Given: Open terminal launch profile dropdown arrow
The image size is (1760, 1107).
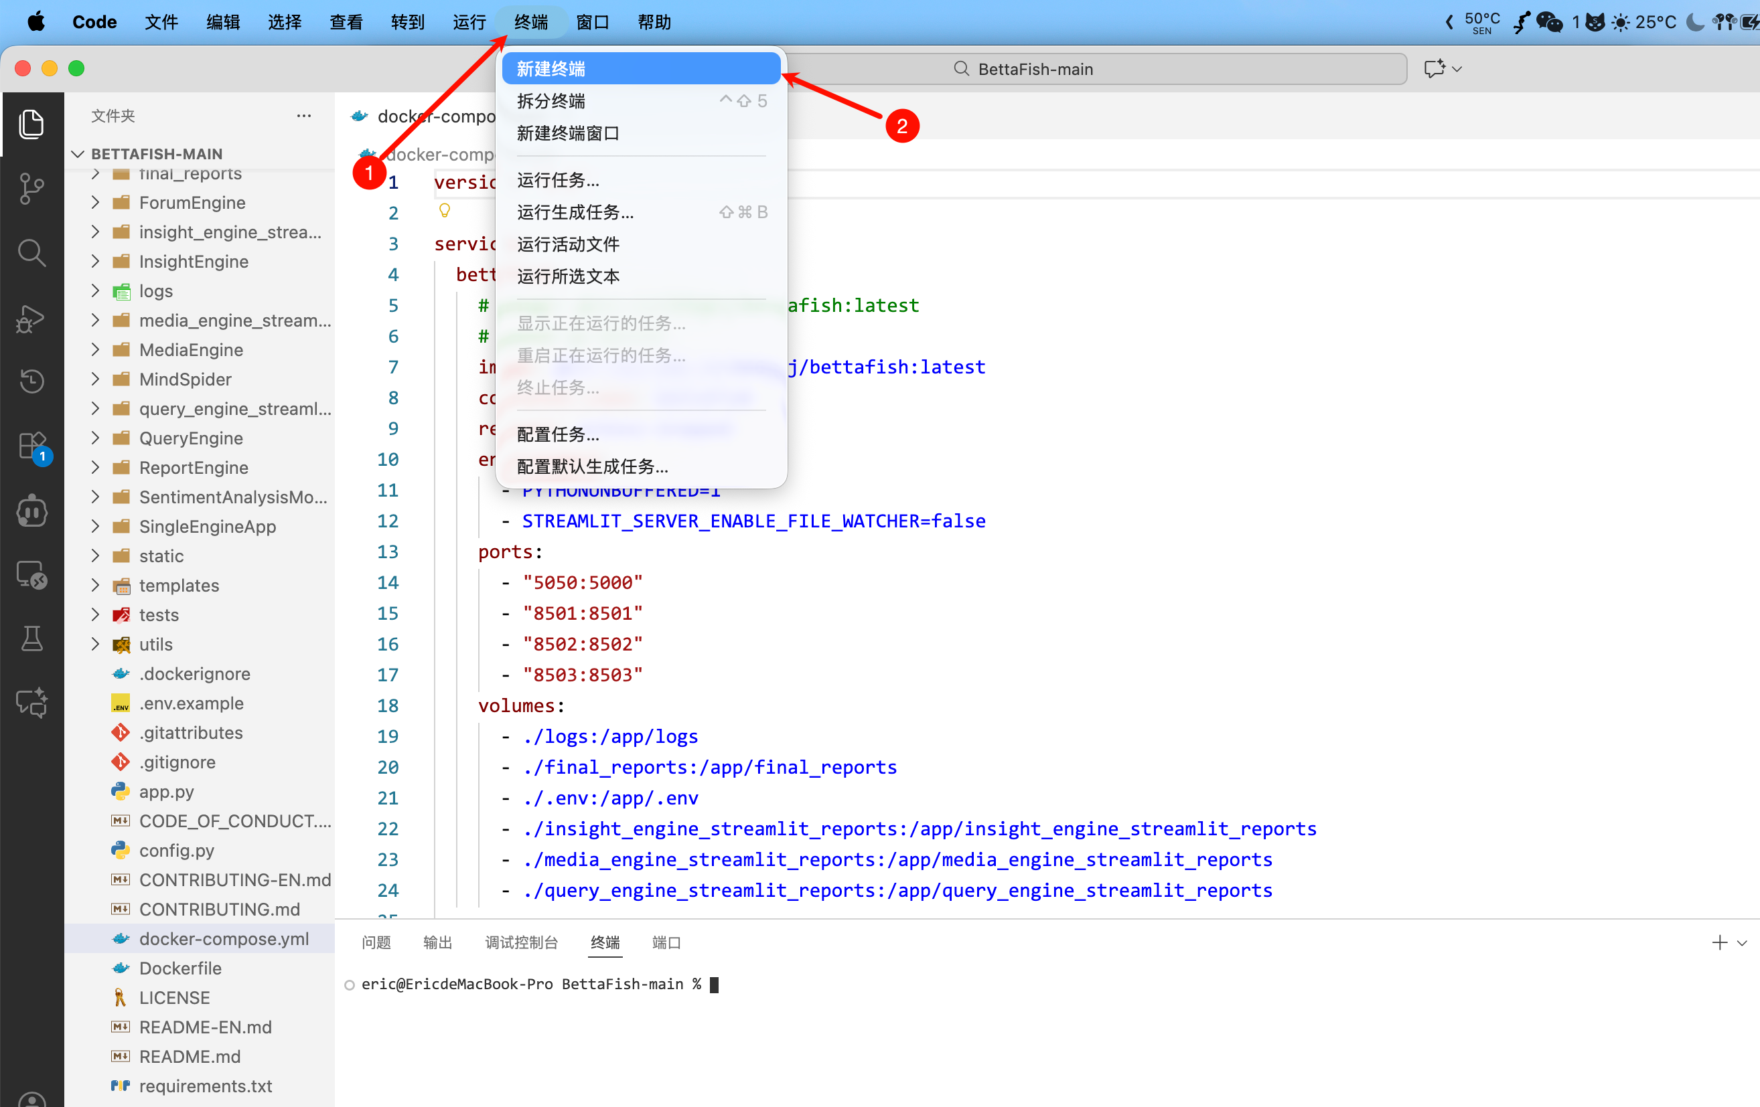Looking at the screenshot, I should click(1743, 943).
